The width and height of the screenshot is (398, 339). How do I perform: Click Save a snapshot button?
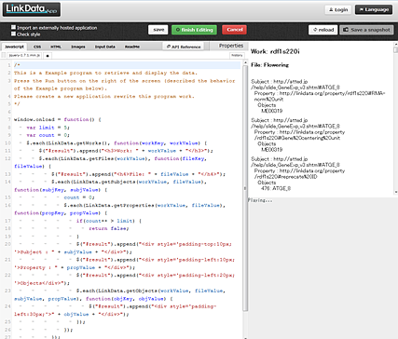366,30
